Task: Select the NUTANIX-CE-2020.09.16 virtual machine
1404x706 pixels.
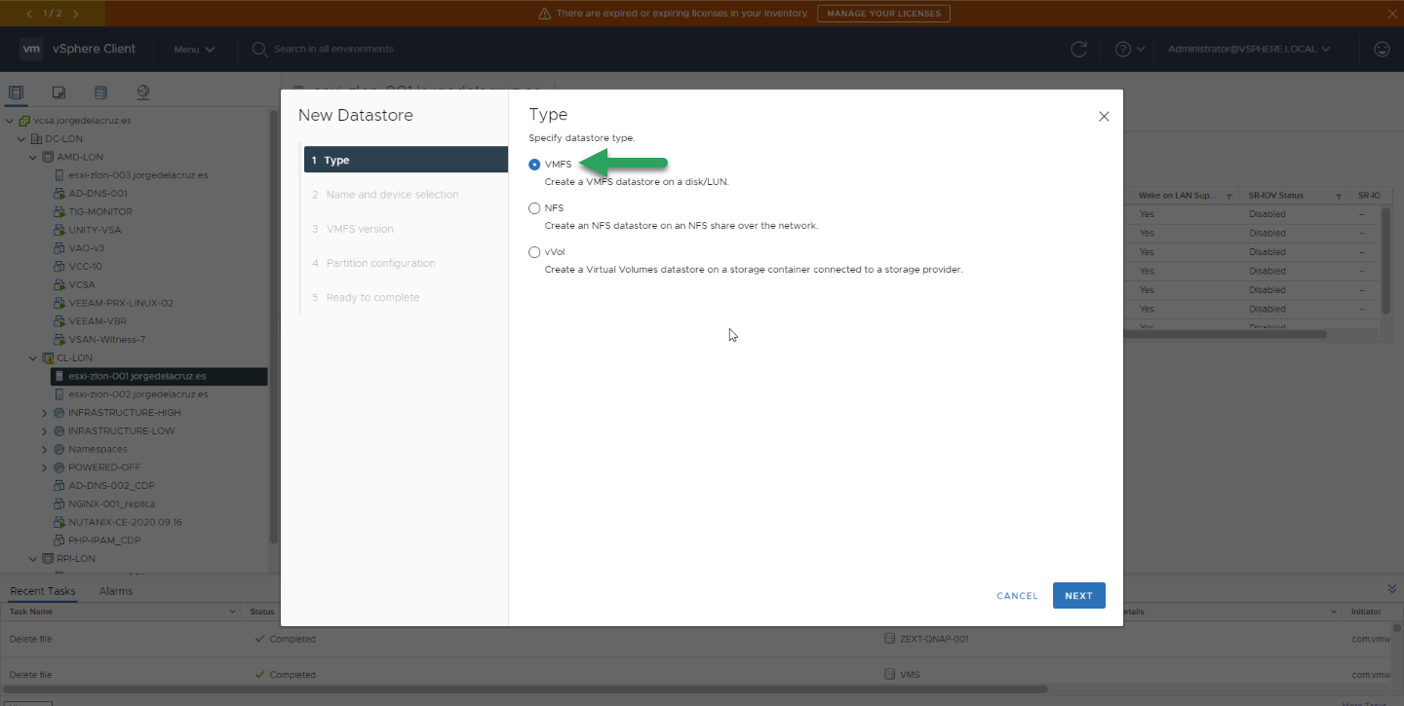Action: [x=125, y=522]
